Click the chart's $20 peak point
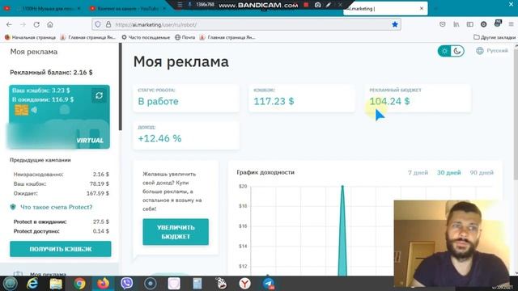Image resolution: width=518 pixels, height=291 pixels. [342, 187]
